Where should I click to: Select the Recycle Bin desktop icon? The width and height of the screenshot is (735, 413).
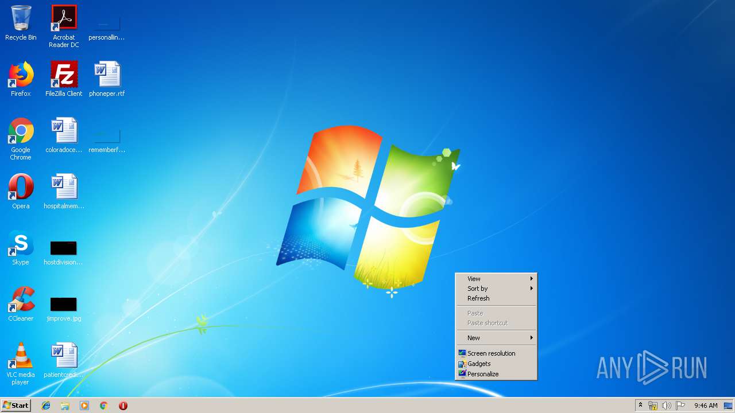click(x=21, y=24)
